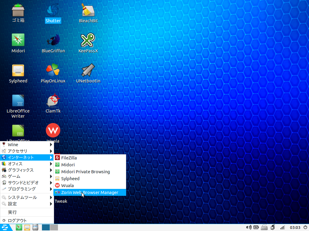Choose 実行 (Run) in the start menu
Image resolution: width=309 pixels, height=231 pixels.
27,212
